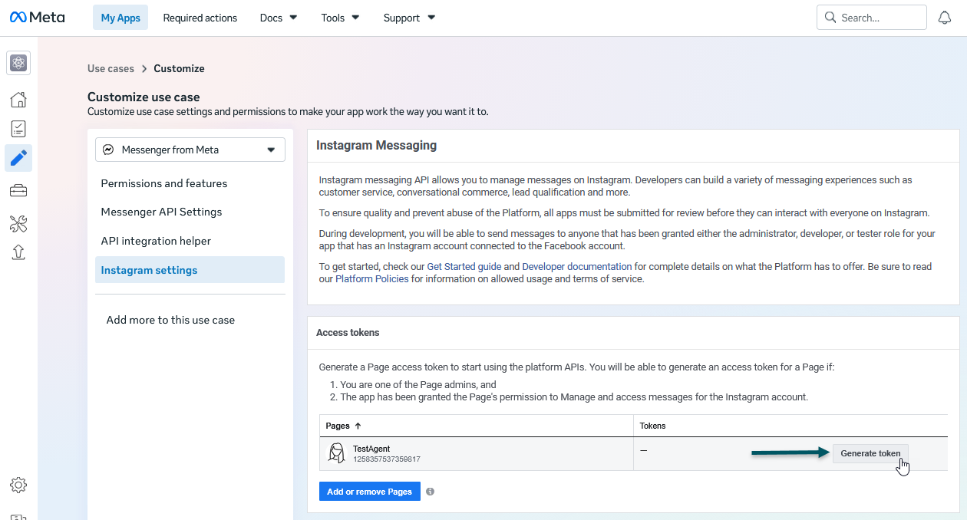
Task: Open the checklist icon in sidebar
Action: 18,129
